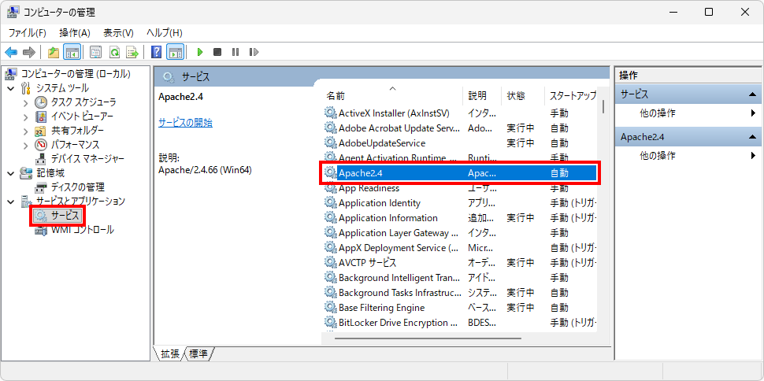The width and height of the screenshot is (764, 381).
Task: Select WMI コントロール in the tree
Action: coord(83,230)
